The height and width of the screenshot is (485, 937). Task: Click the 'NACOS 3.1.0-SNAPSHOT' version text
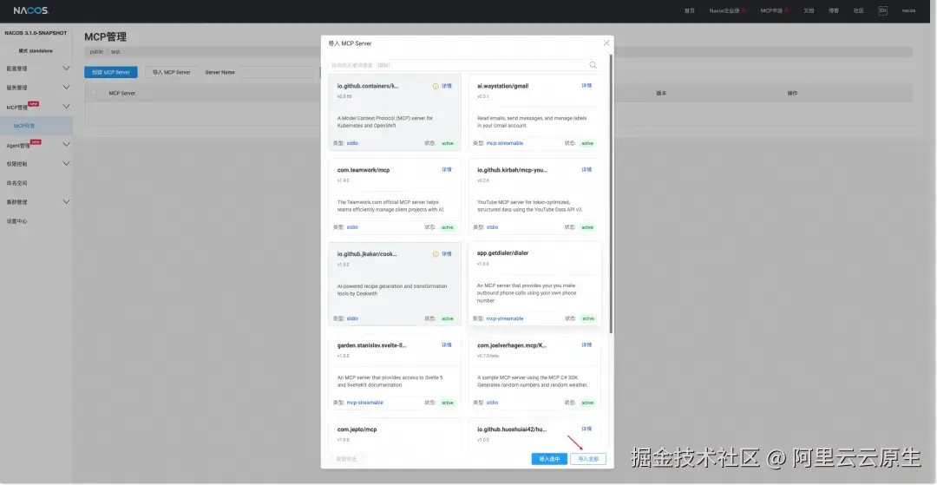36,34
